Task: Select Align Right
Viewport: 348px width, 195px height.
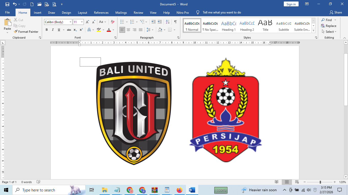Action: [x=135, y=30]
